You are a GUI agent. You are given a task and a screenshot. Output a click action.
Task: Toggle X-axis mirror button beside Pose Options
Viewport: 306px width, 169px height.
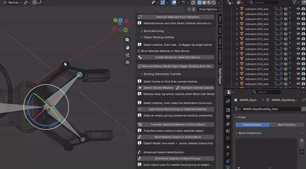[194, 9]
